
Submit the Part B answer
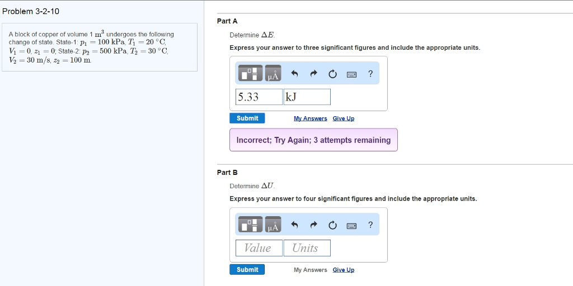point(247,270)
